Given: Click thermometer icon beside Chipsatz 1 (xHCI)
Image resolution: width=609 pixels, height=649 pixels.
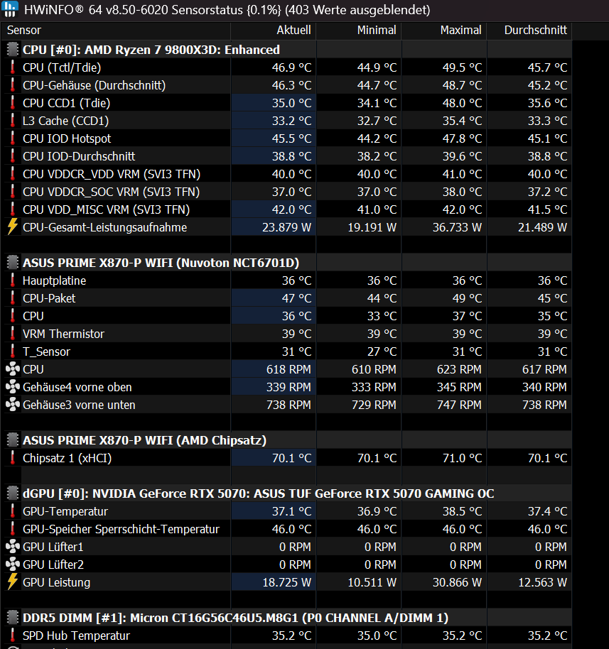Looking at the screenshot, I should [x=13, y=458].
